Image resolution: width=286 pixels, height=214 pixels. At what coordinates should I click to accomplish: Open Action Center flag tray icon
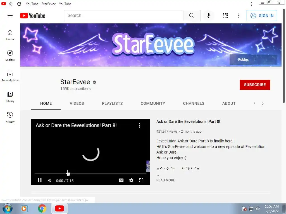point(244,209)
